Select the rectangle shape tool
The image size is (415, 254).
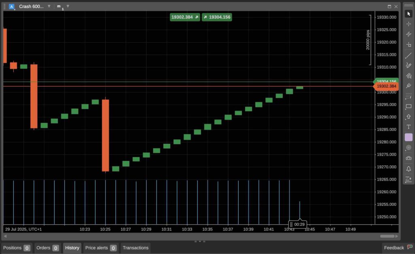point(409,106)
